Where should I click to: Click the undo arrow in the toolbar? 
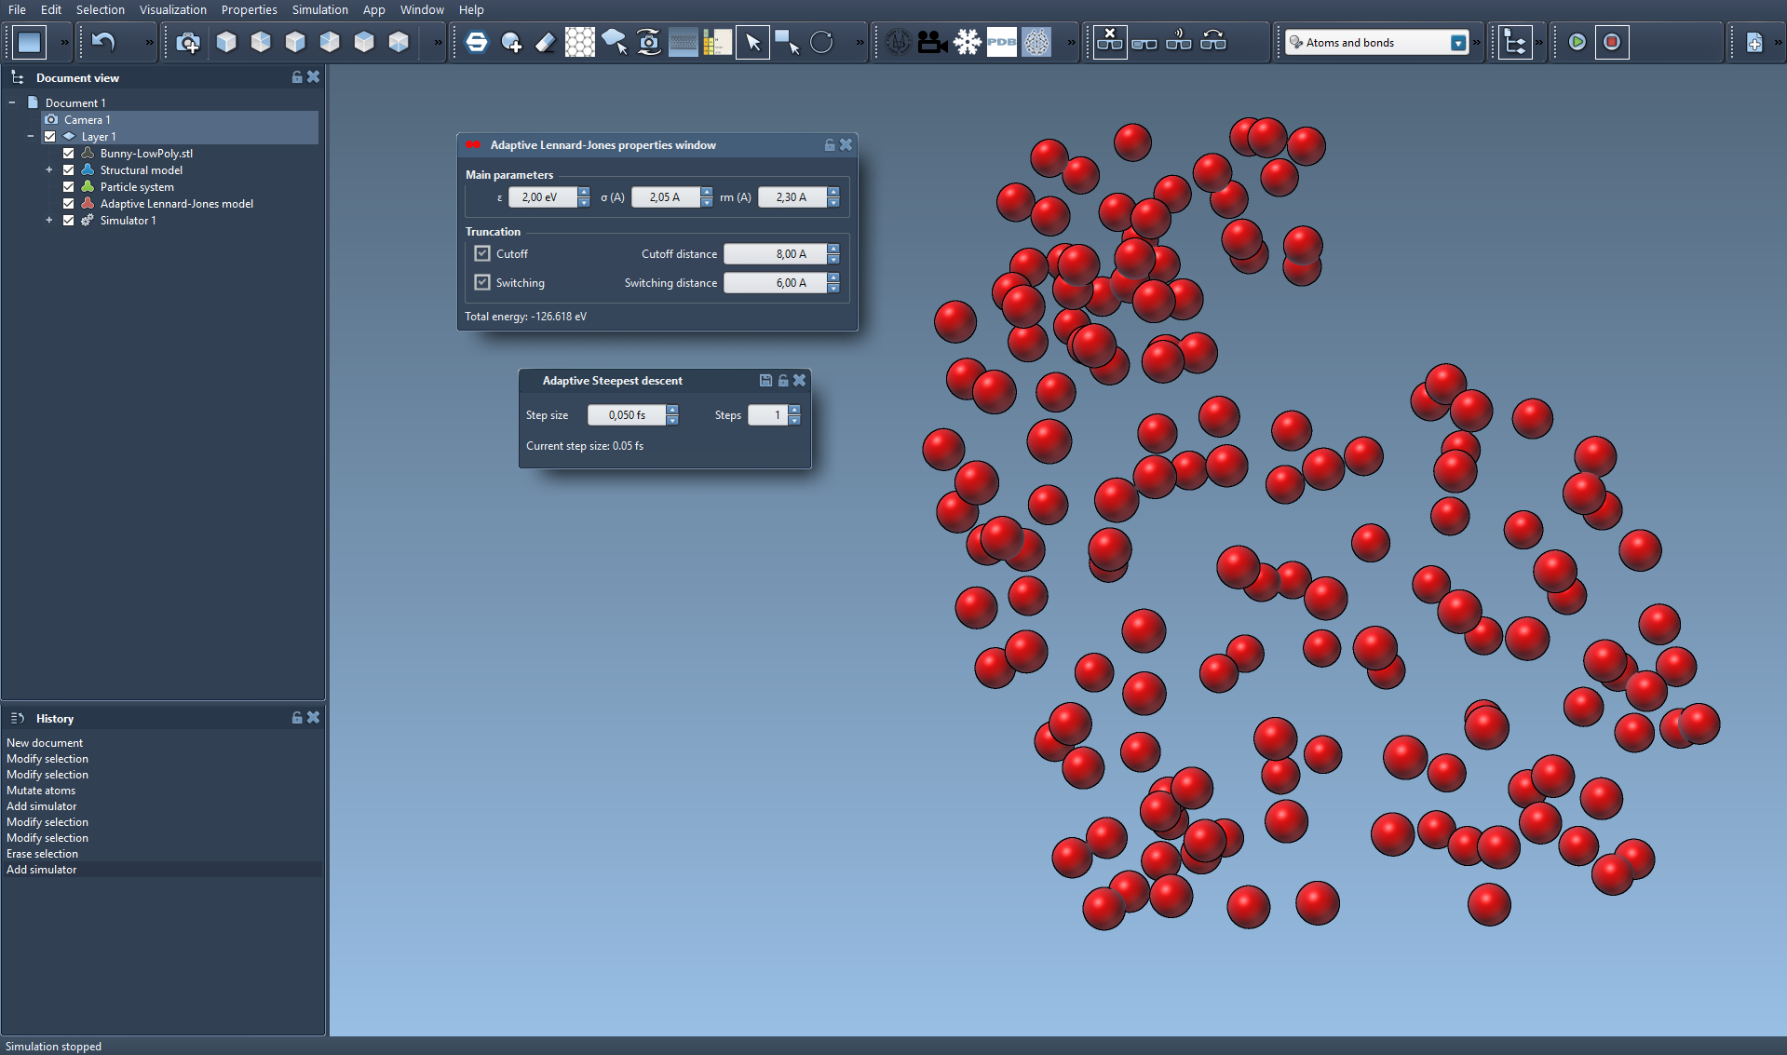coord(103,42)
